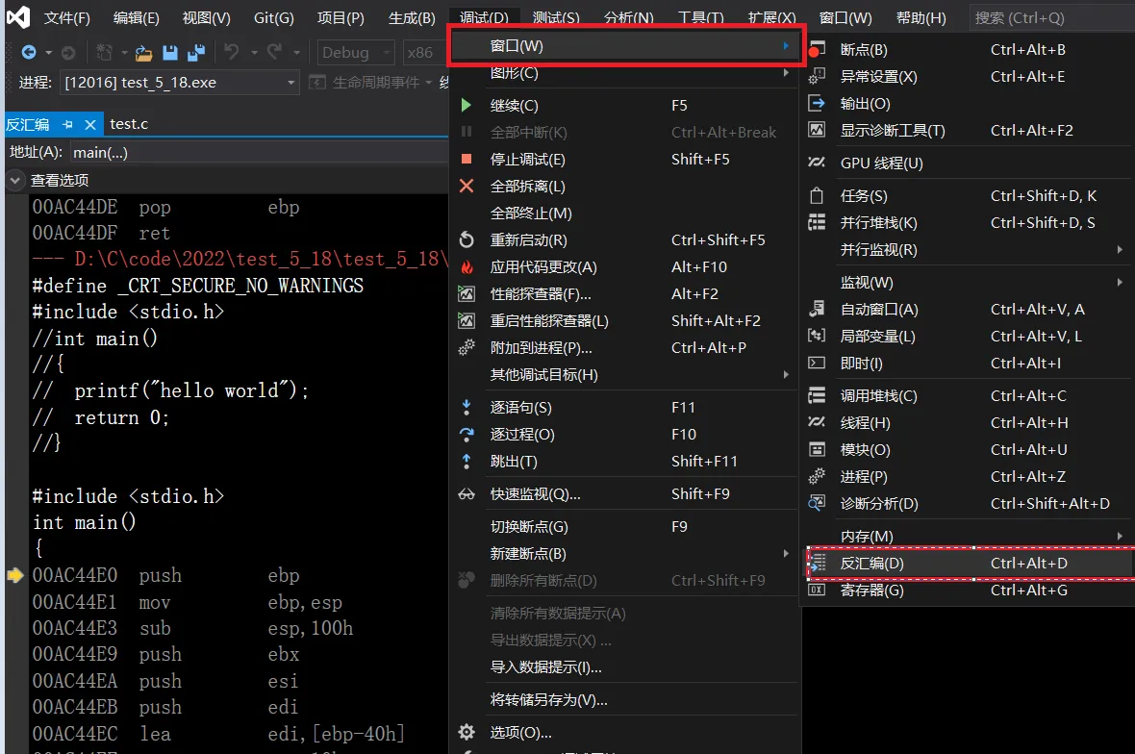Open 文件(F) menu
1135x754 pixels.
point(67,17)
